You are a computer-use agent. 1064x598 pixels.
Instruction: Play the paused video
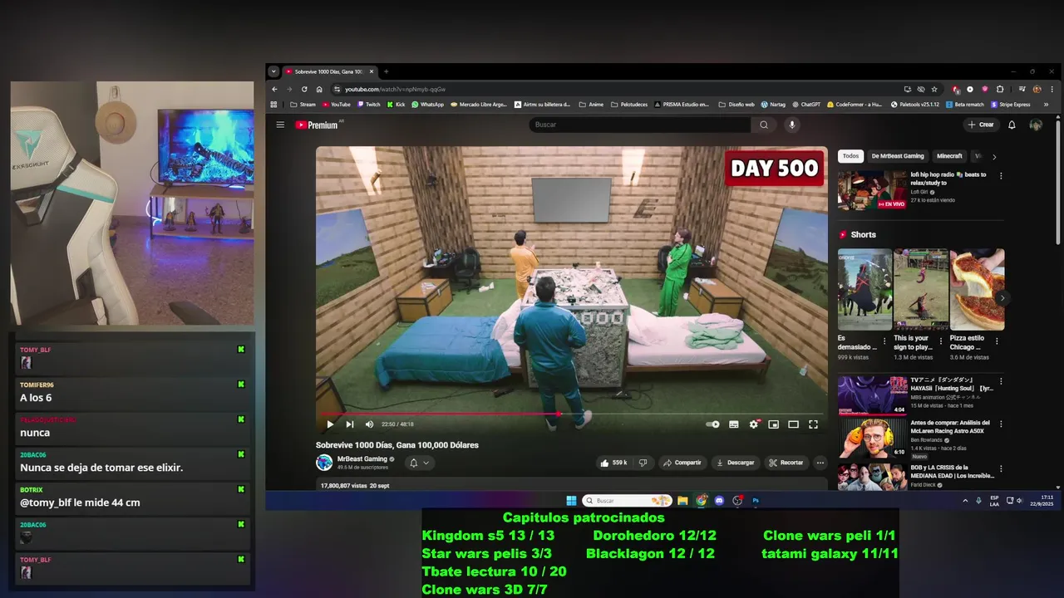tap(330, 424)
